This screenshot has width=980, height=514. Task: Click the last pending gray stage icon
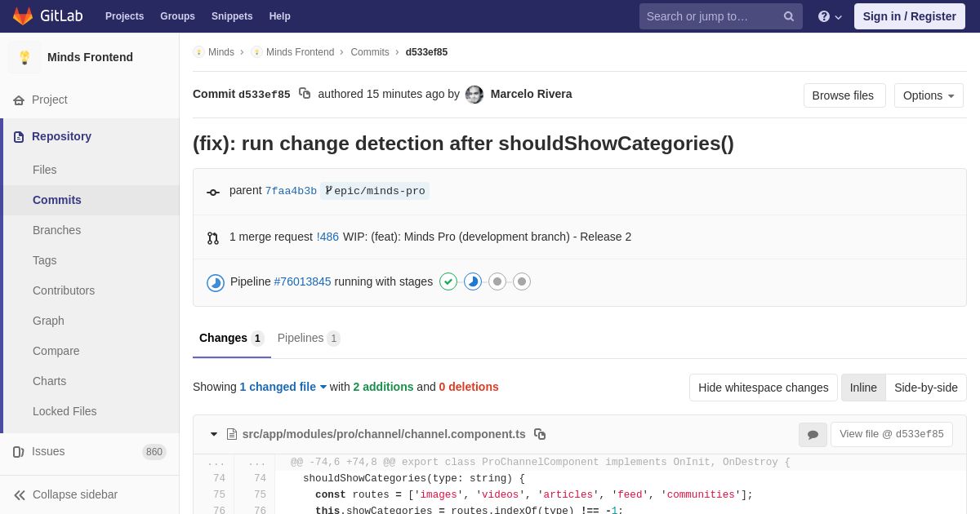tap(522, 281)
